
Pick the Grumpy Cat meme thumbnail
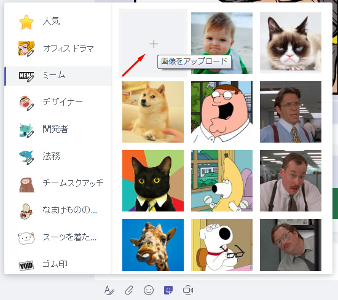(x=291, y=43)
